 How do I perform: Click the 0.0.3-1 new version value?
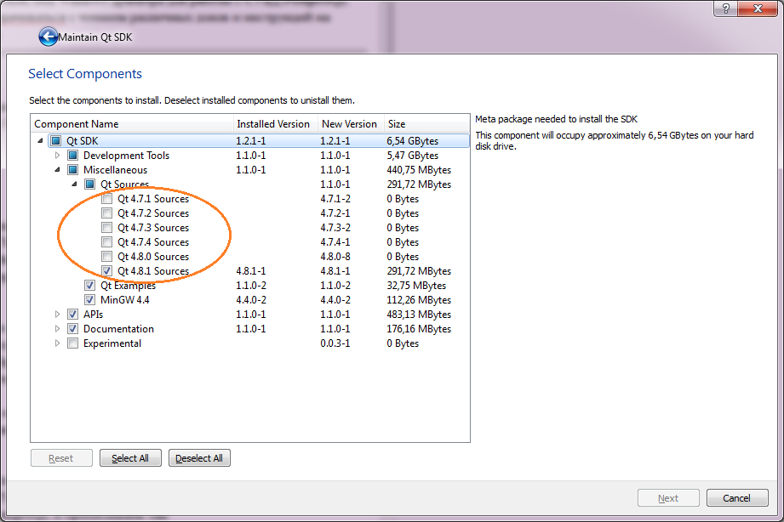[x=335, y=343]
